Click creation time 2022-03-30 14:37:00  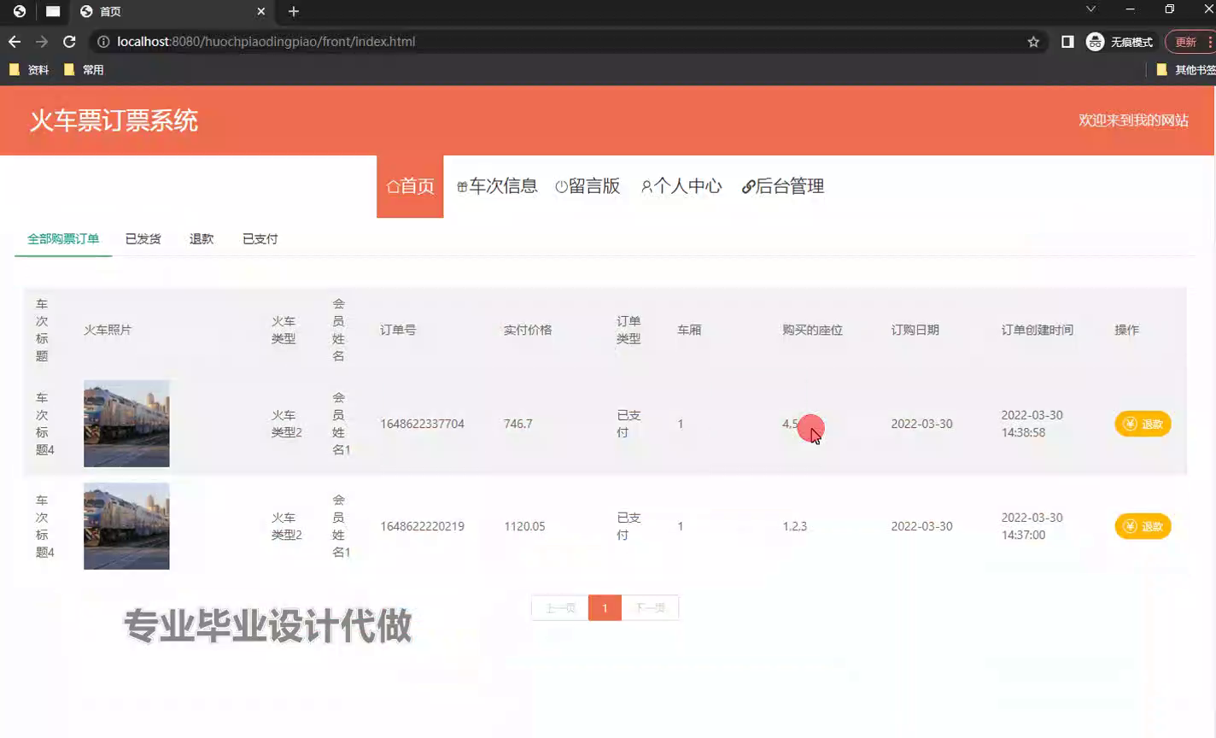click(1032, 526)
